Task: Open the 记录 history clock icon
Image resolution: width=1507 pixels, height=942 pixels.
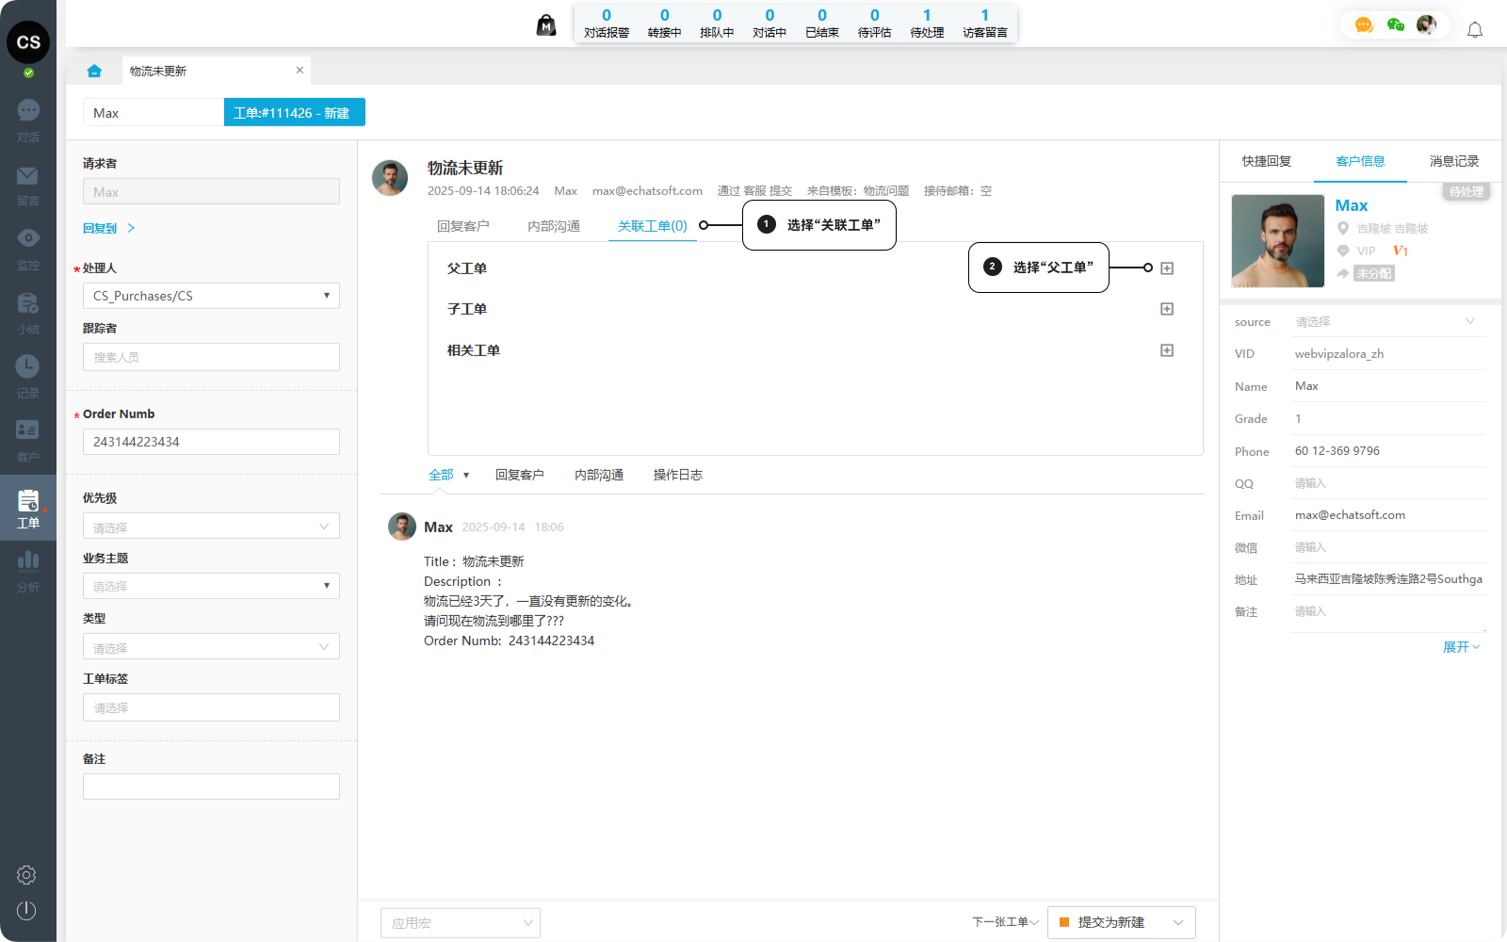Action: coord(28,366)
